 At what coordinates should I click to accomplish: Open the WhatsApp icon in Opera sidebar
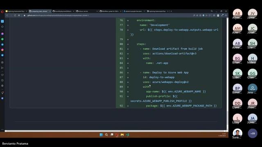[x=2, y=39]
